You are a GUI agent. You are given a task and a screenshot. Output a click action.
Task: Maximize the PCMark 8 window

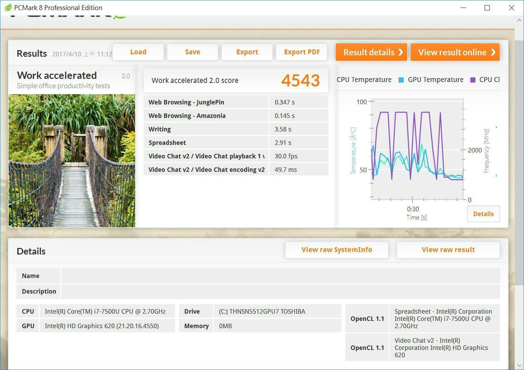coord(487,8)
